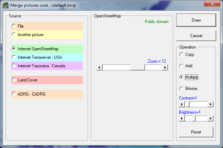Reset contrast and brightness values

click(196, 132)
